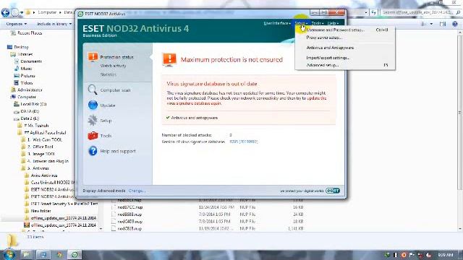Open Include in library dropdown
This screenshot has height=260, width=463.
(54, 24)
